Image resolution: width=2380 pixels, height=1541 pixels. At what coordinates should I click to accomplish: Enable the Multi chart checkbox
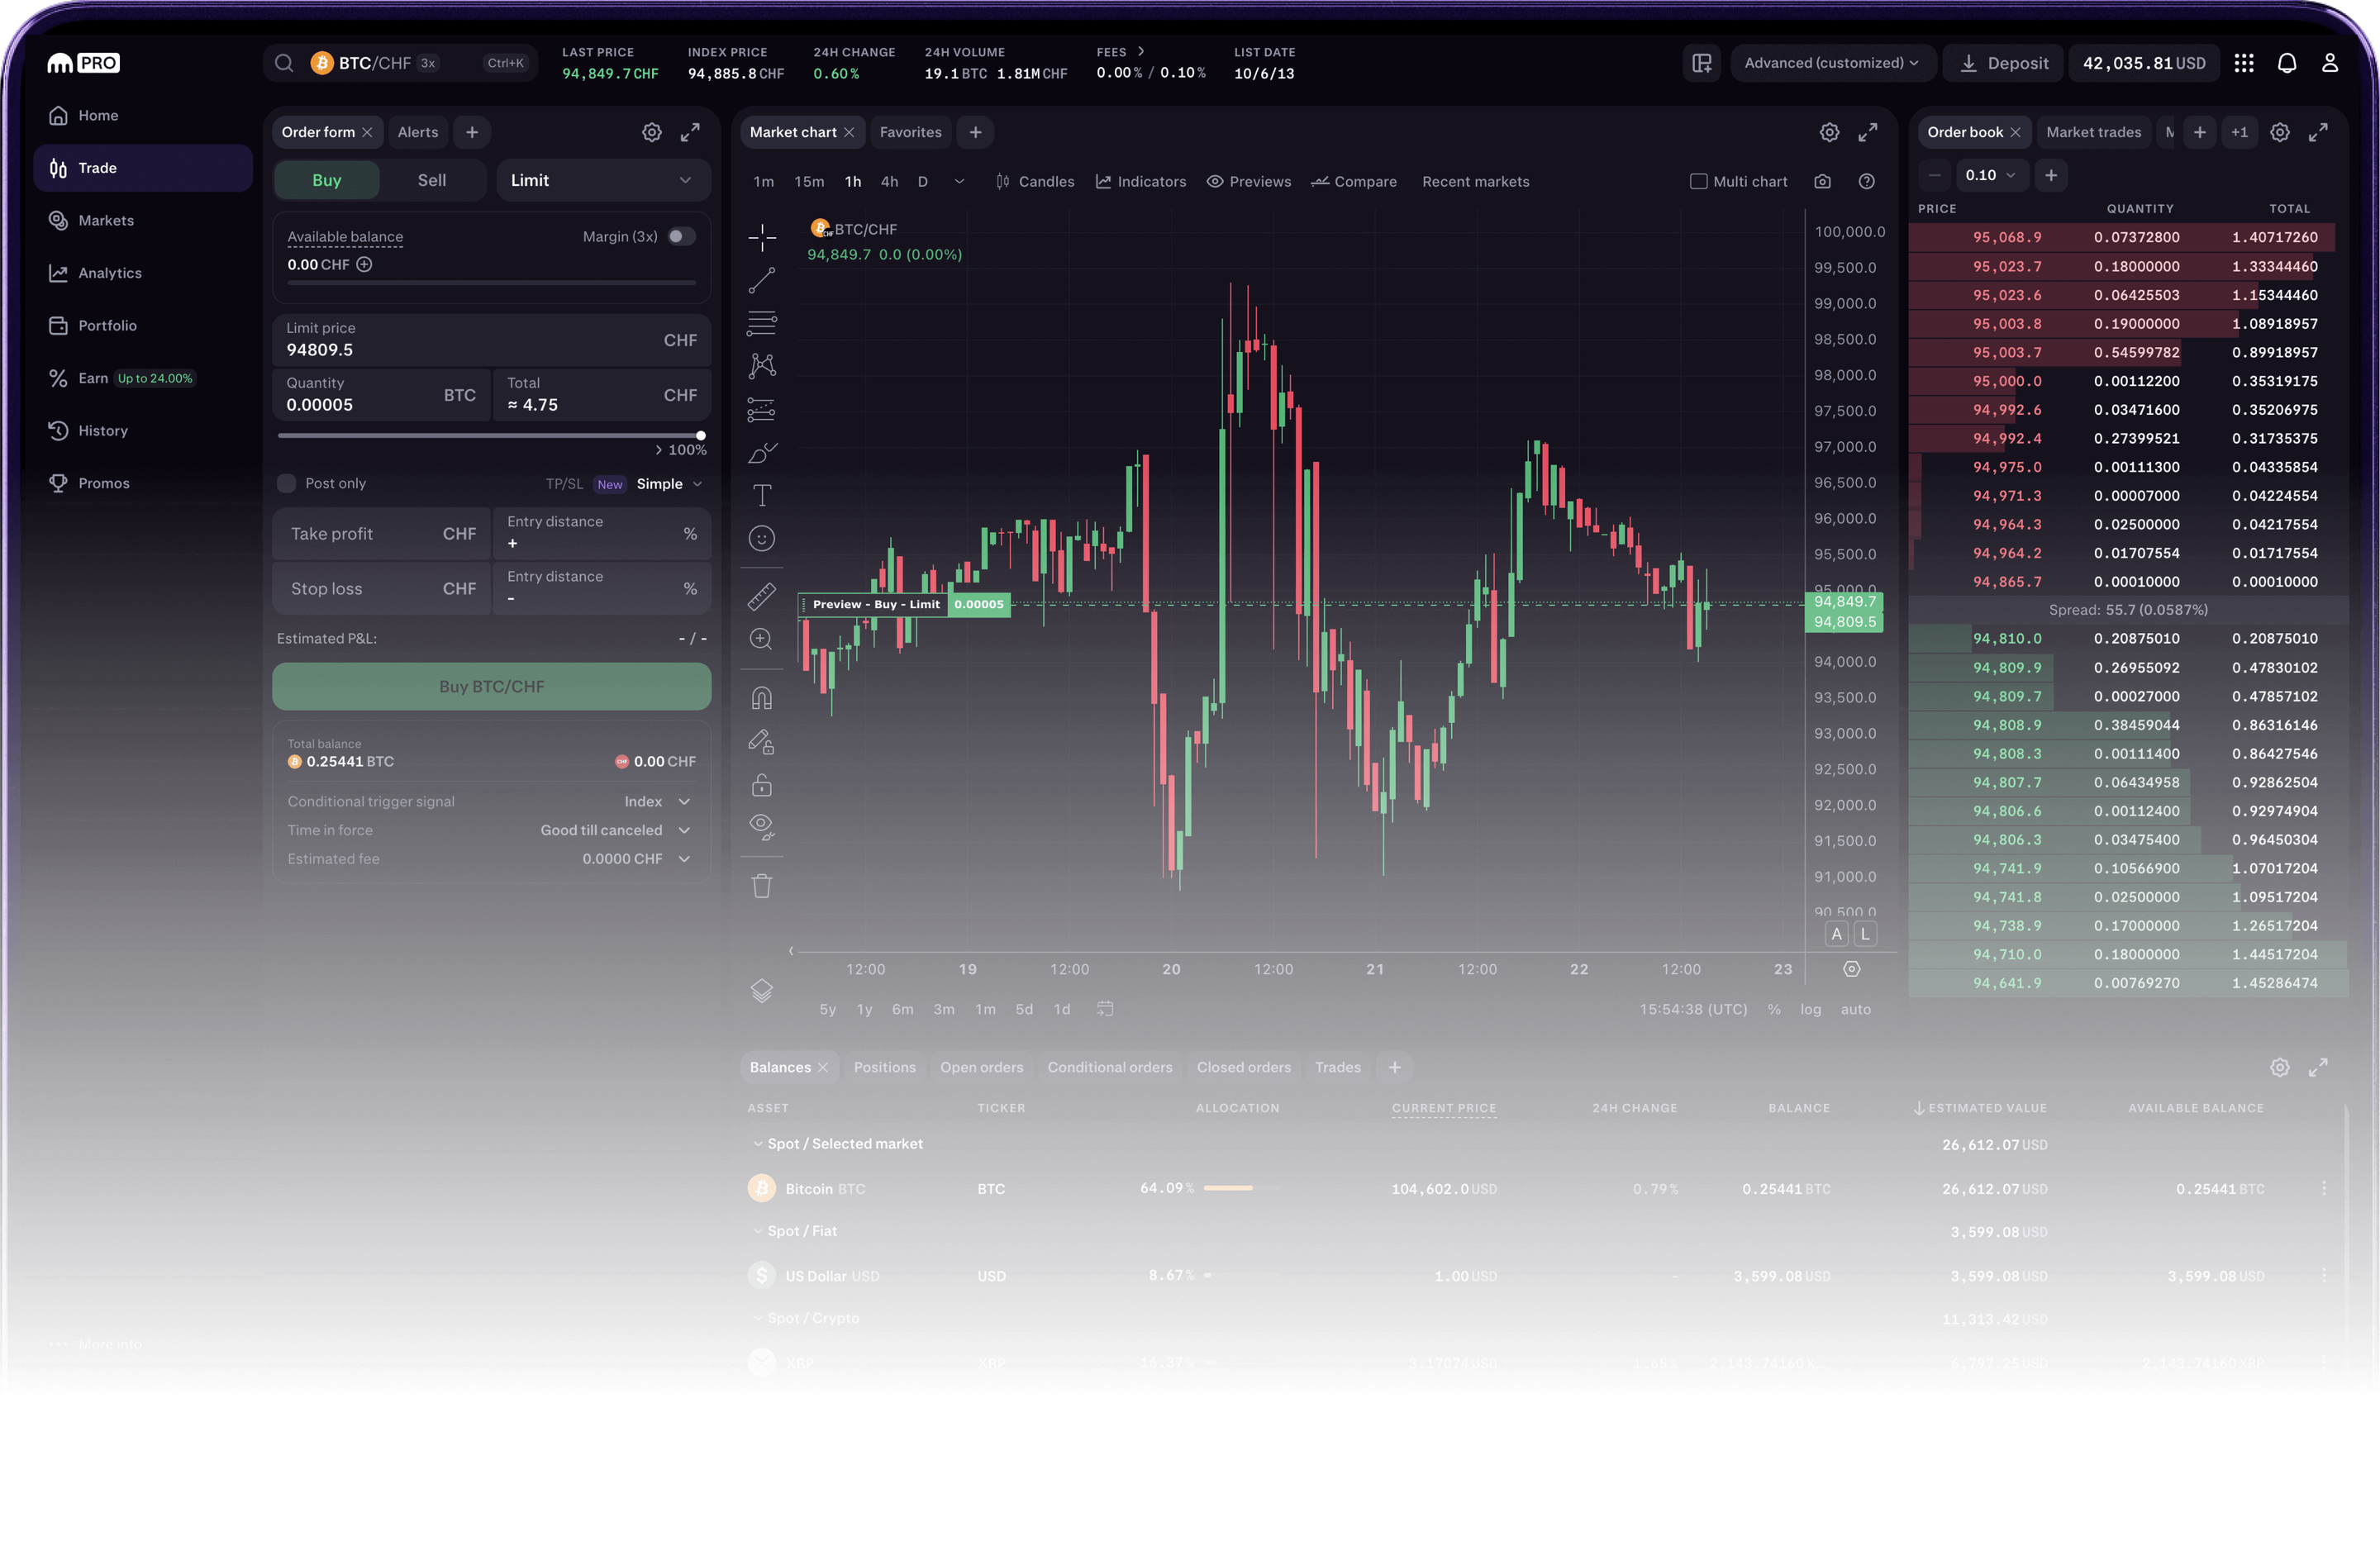(x=1698, y=181)
